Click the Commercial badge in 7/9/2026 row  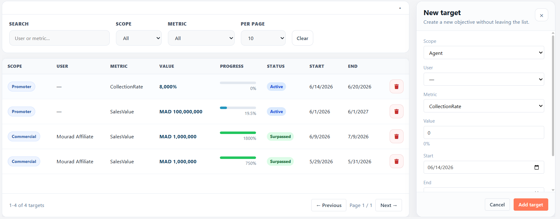click(x=24, y=136)
